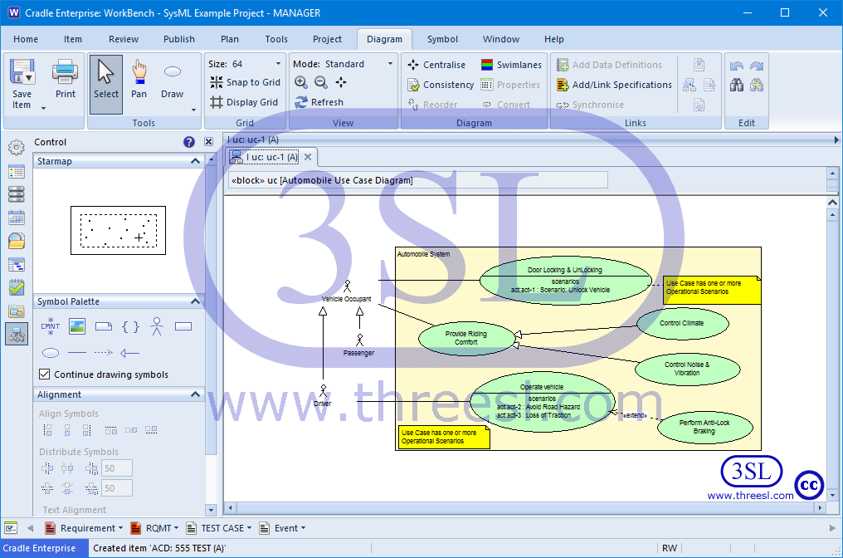The image size is (843, 558).
Task: Run the Consistency check
Action: coord(441,85)
